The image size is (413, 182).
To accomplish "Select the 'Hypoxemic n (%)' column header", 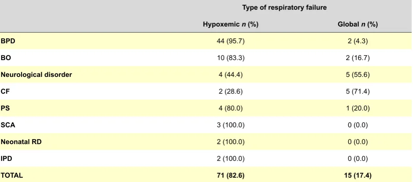I will [230, 24].
